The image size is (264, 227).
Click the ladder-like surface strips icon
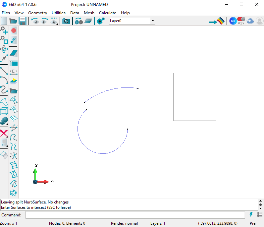(14, 165)
